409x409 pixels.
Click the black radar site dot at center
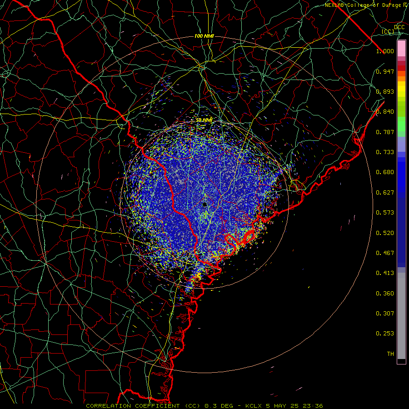[x=205, y=204]
